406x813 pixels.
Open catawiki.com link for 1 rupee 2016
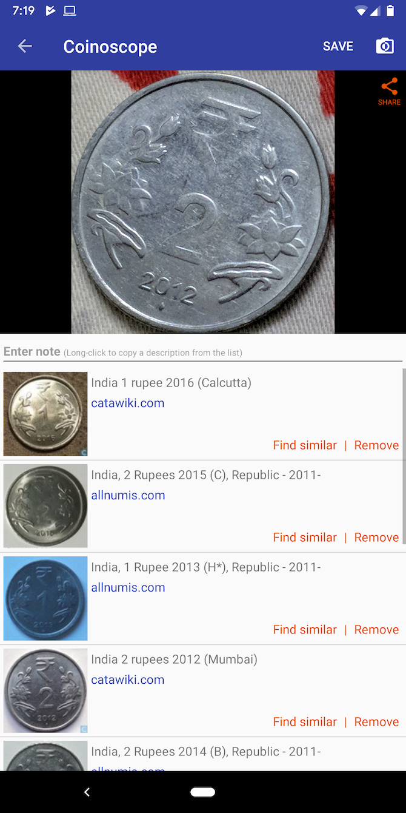128,403
